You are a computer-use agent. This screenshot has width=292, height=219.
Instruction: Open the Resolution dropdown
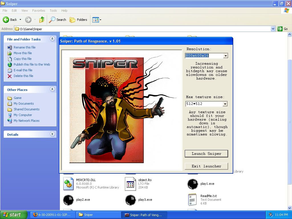click(226, 56)
